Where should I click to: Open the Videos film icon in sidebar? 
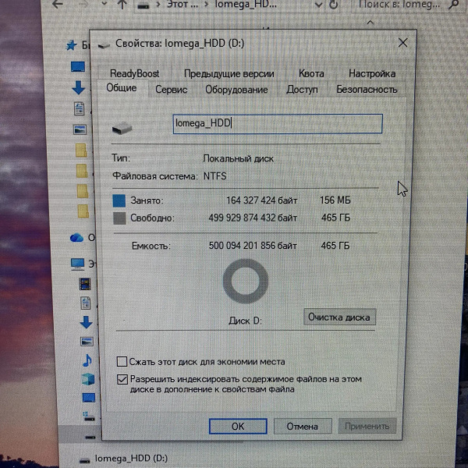pos(85,284)
